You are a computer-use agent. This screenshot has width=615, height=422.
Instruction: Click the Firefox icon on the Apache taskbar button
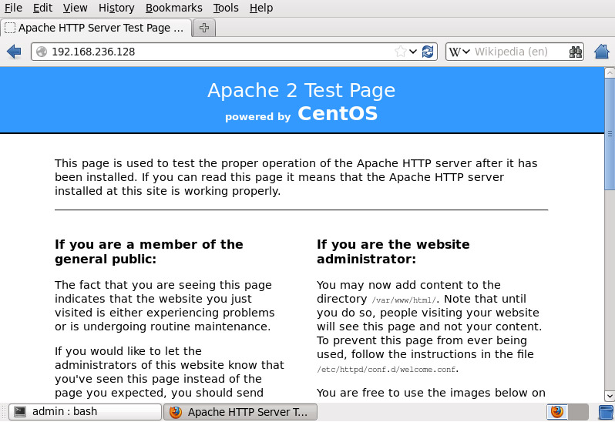tap(175, 412)
